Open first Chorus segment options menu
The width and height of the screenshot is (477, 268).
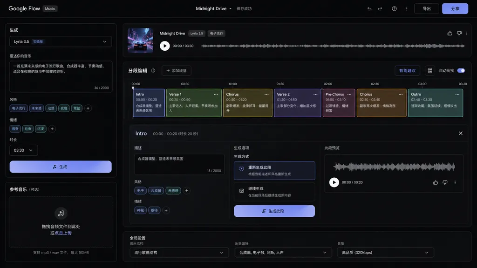266,94
